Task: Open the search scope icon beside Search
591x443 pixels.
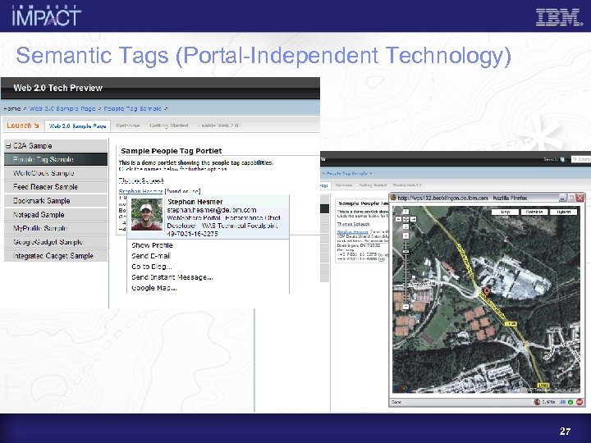Action: (563, 159)
